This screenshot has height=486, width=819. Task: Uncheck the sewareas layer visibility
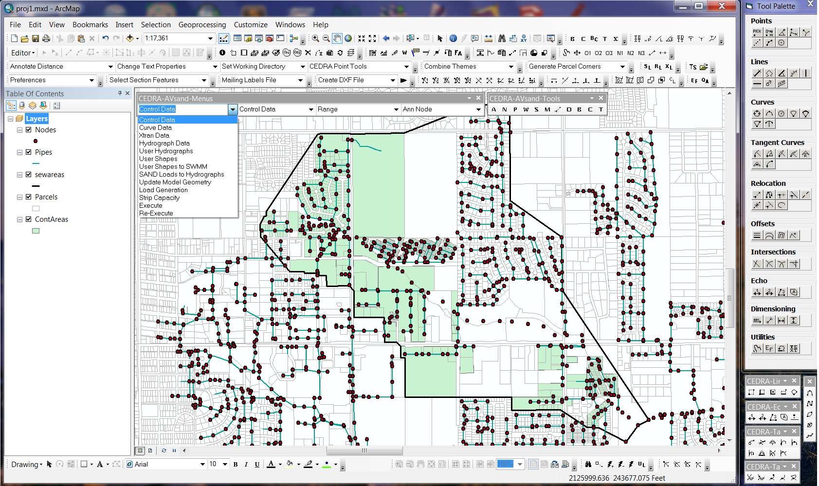coord(29,175)
